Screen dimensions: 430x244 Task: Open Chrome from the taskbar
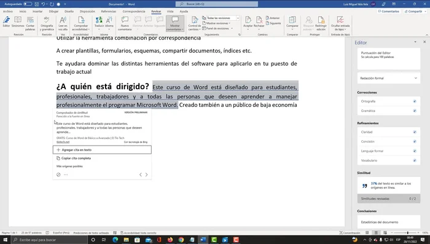(x=181, y=240)
